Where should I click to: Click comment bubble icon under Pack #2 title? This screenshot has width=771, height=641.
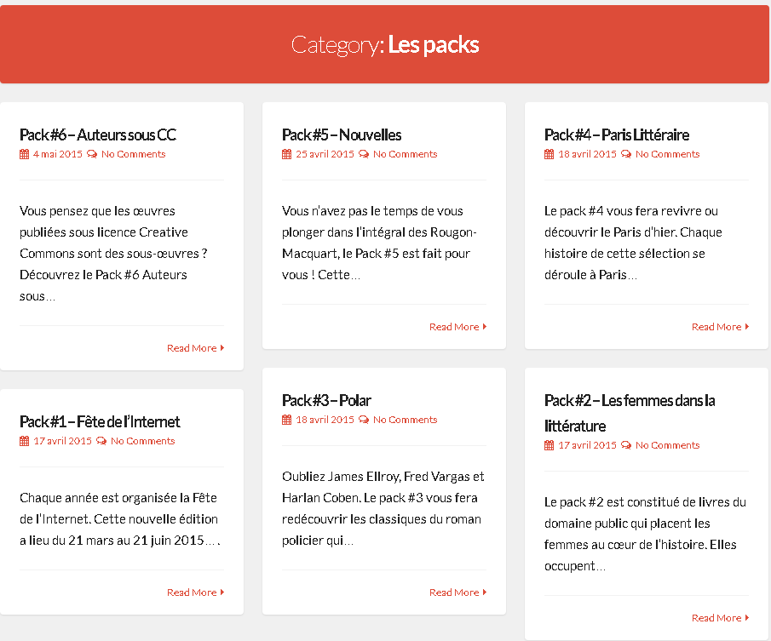tap(626, 445)
